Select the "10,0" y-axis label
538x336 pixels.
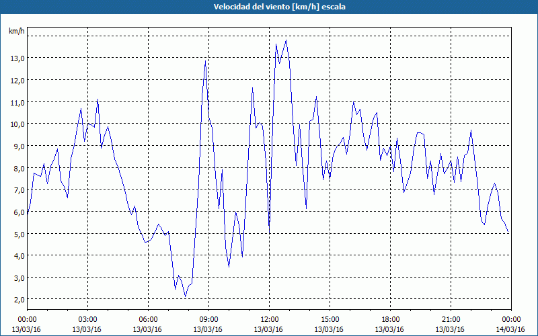(x=17, y=124)
